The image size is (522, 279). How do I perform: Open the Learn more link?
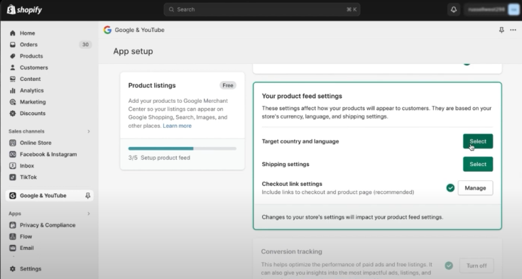click(x=177, y=126)
